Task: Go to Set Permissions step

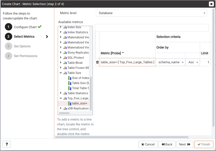Action: coord(26,56)
